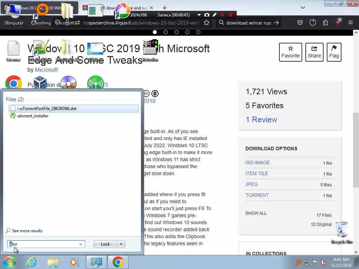This screenshot has height=269, width=359.
Task: Open the uBlock extension icon with badge
Action: 338,22
